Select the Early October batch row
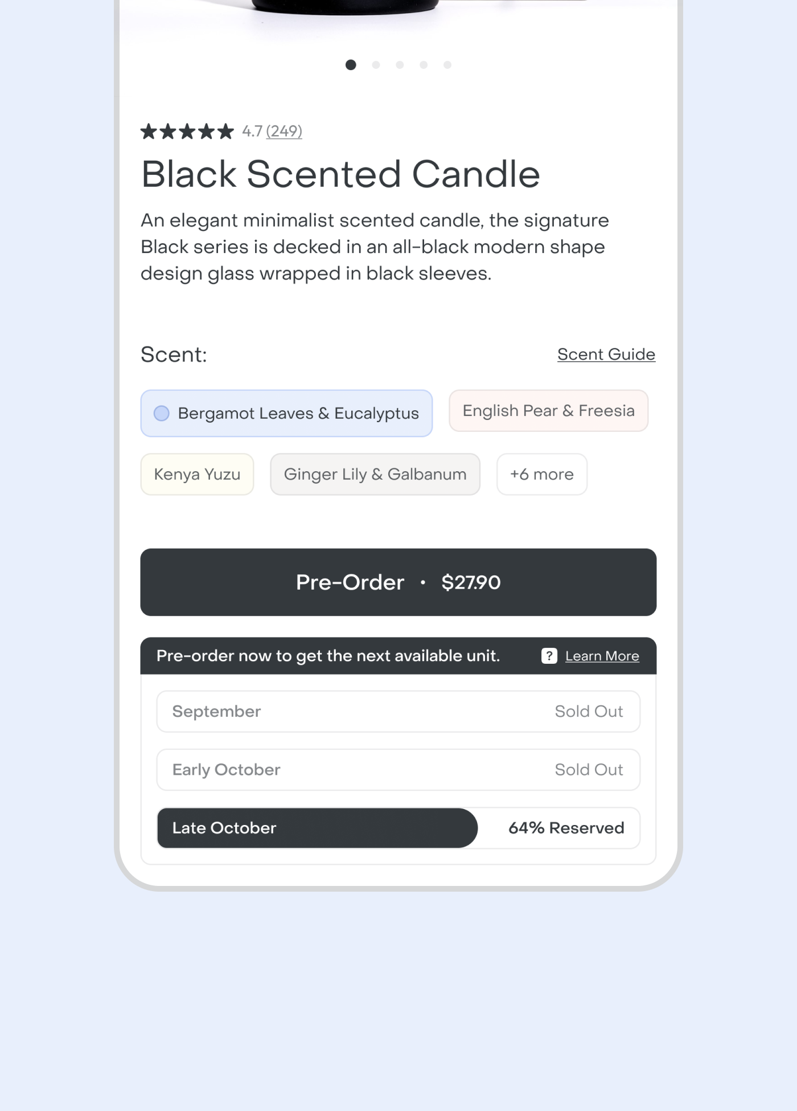Image resolution: width=797 pixels, height=1111 pixels. click(398, 770)
